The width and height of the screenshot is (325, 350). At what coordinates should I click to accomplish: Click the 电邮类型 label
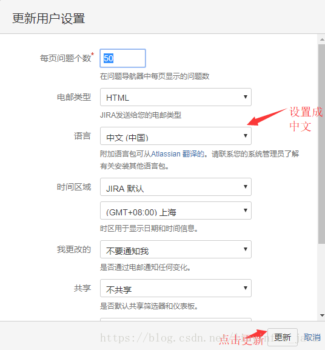[x=74, y=97]
